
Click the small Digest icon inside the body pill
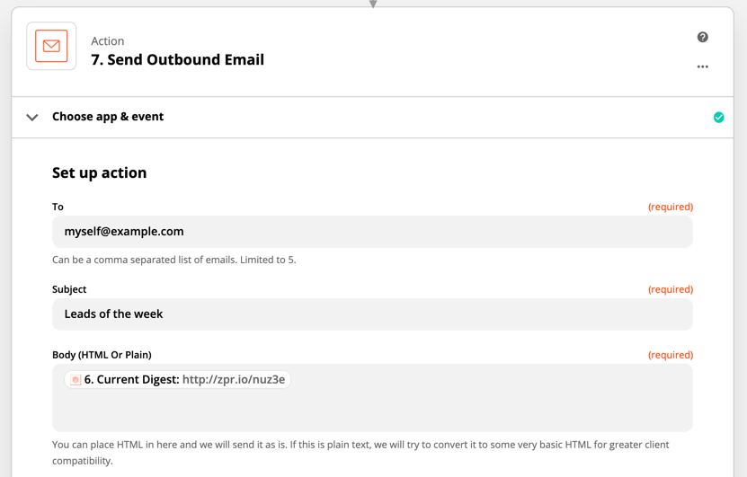(x=76, y=379)
